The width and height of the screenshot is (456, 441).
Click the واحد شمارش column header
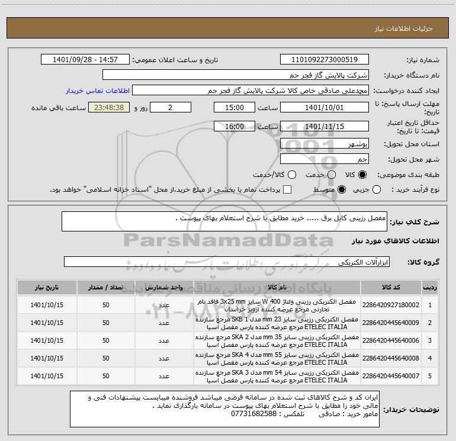tap(164, 287)
